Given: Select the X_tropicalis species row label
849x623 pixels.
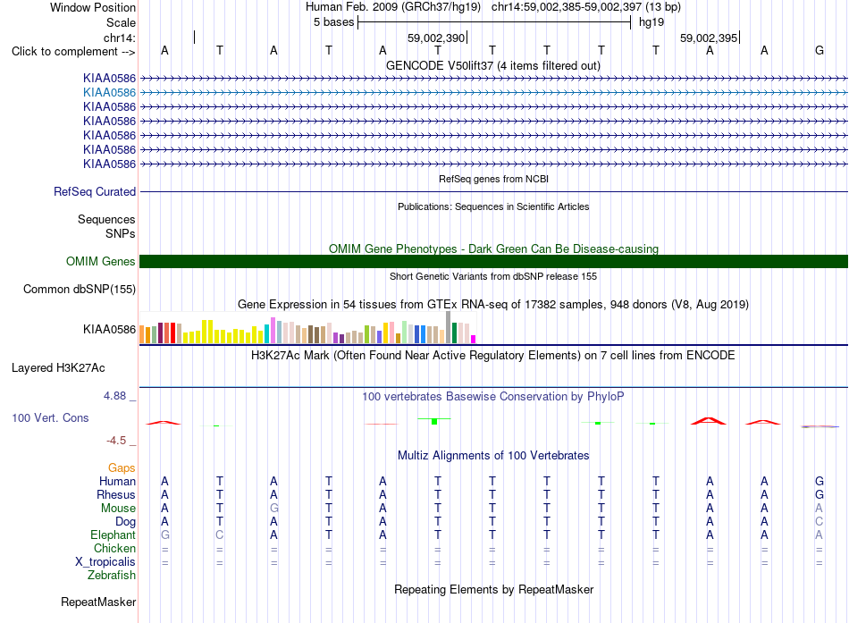Looking at the screenshot, I should [x=105, y=562].
